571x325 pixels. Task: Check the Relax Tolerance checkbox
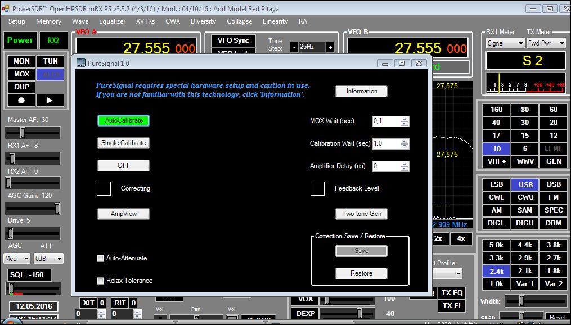(100, 281)
